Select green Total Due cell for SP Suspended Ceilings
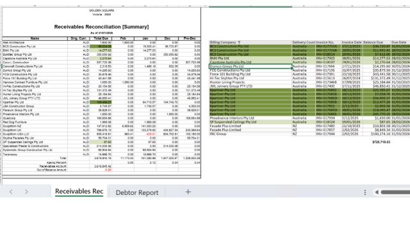The width and height of the screenshot is (410, 230). tap(101, 142)
